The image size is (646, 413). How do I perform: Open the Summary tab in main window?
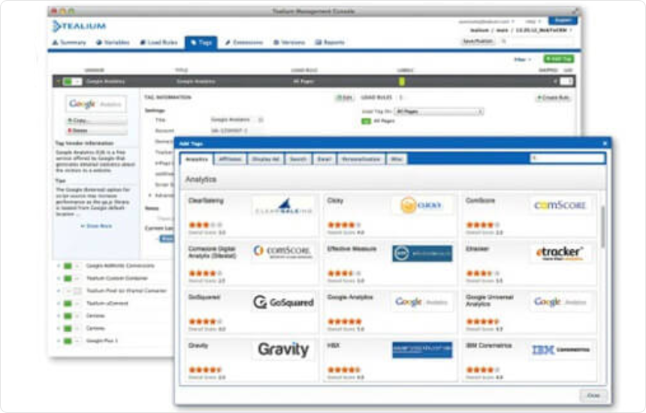point(69,42)
